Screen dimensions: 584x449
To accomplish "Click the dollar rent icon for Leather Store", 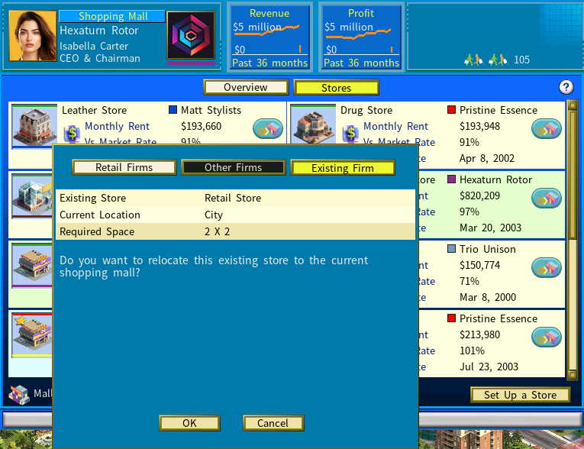I will pyautogui.click(x=72, y=134).
